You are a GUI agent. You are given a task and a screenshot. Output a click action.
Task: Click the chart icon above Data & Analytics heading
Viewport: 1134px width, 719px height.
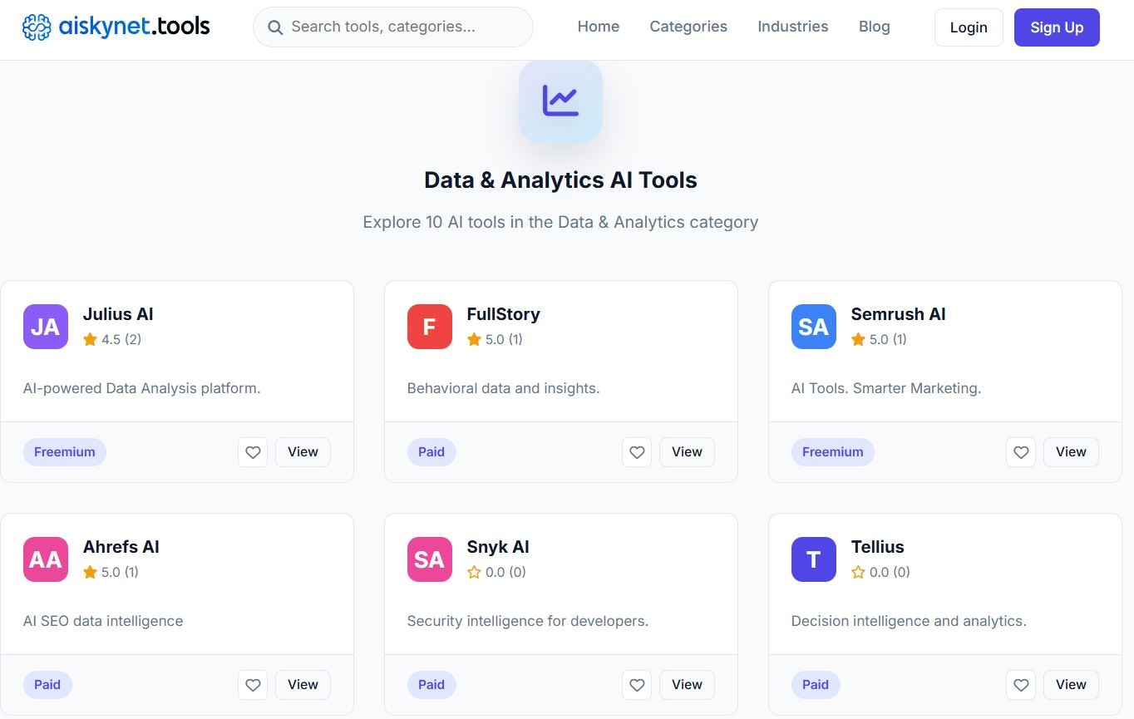560,100
